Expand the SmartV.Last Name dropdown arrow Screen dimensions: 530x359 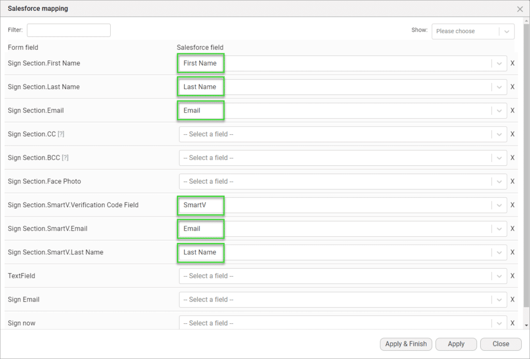pos(499,252)
